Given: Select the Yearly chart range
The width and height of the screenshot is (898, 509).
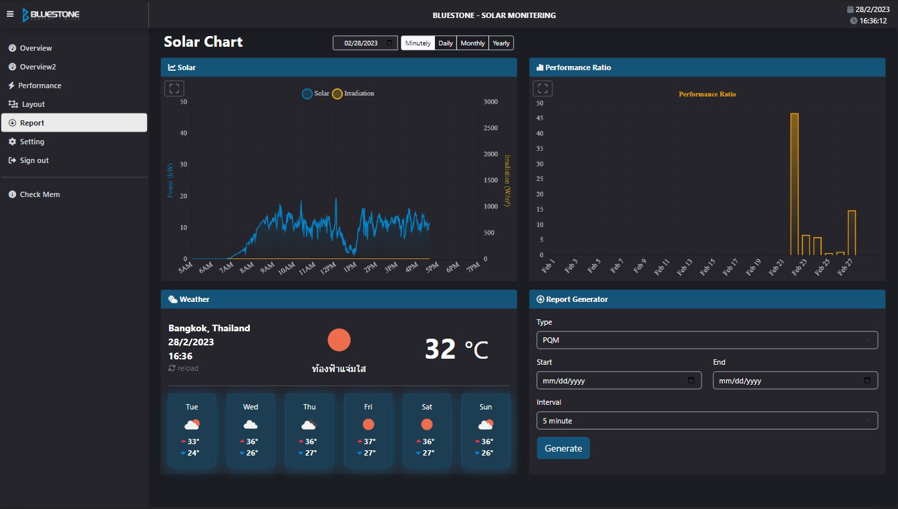Looking at the screenshot, I should click(501, 43).
